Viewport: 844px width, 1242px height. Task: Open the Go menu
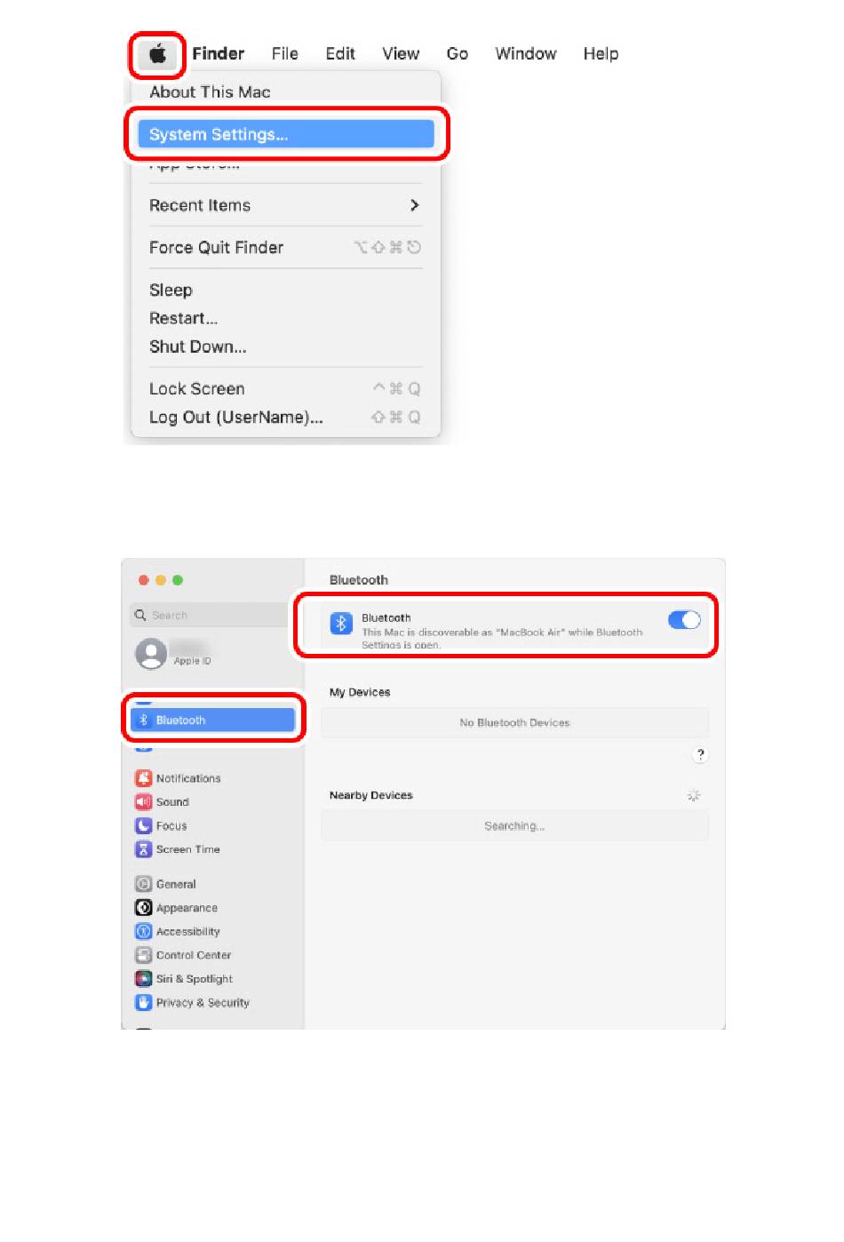458,54
